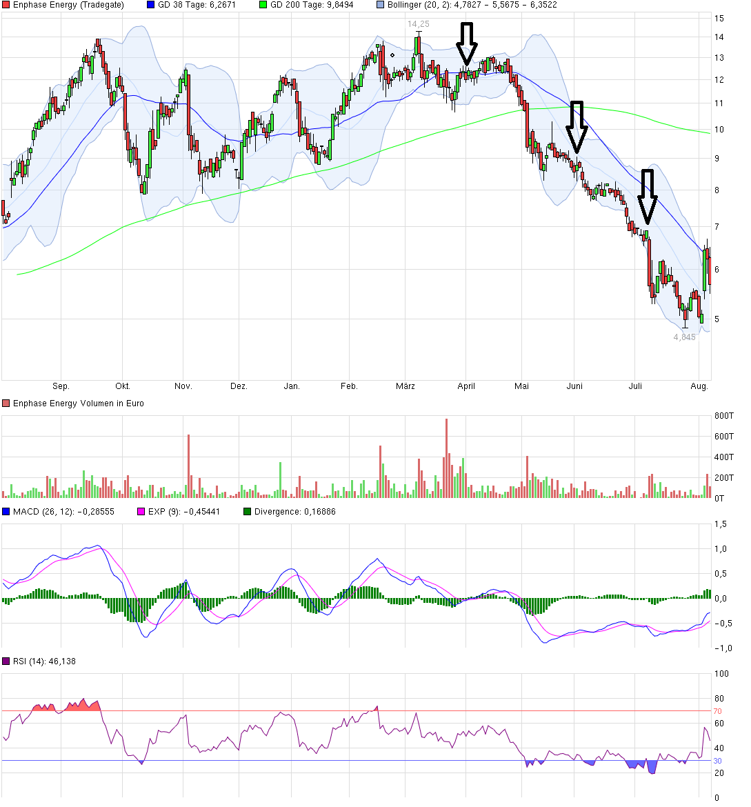Click the red Enphase Energy legend swatch
This screenshot has height=807, width=751.
click(6, 5)
